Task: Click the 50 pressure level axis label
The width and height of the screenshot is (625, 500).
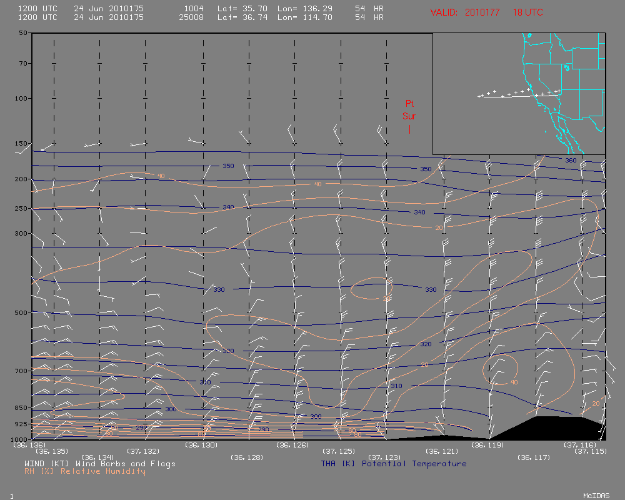Action: point(23,32)
